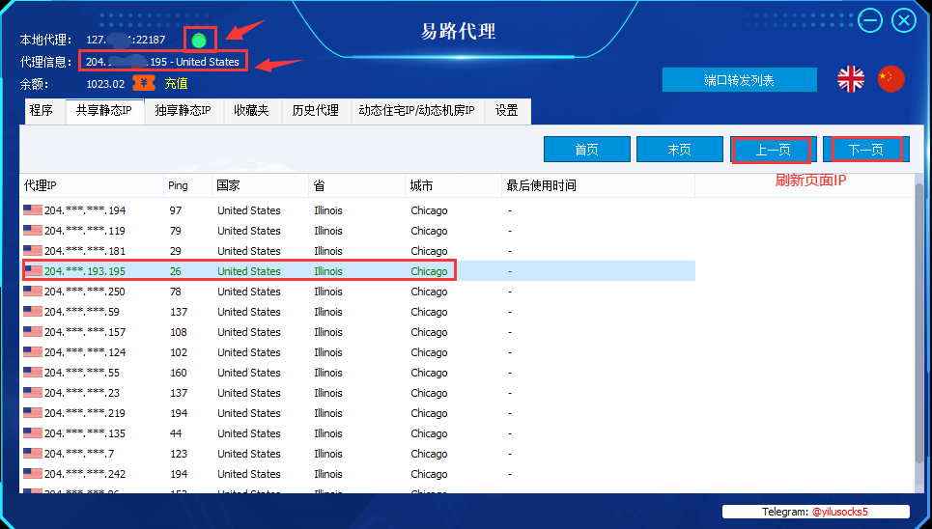The image size is (932, 529).
Task: Select proxy row 204.***.***.219
Action: (357, 412)
